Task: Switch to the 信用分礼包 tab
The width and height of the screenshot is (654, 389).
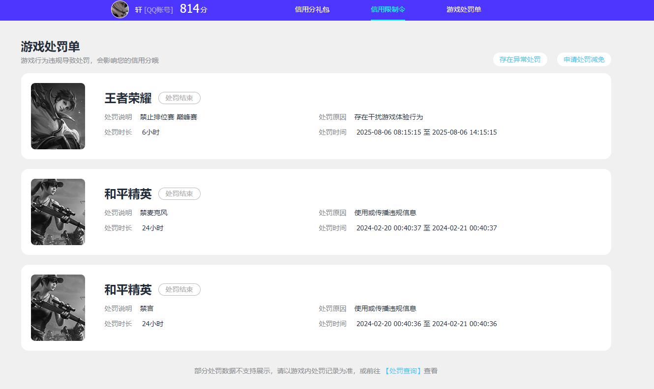Action: pos(313,10)
